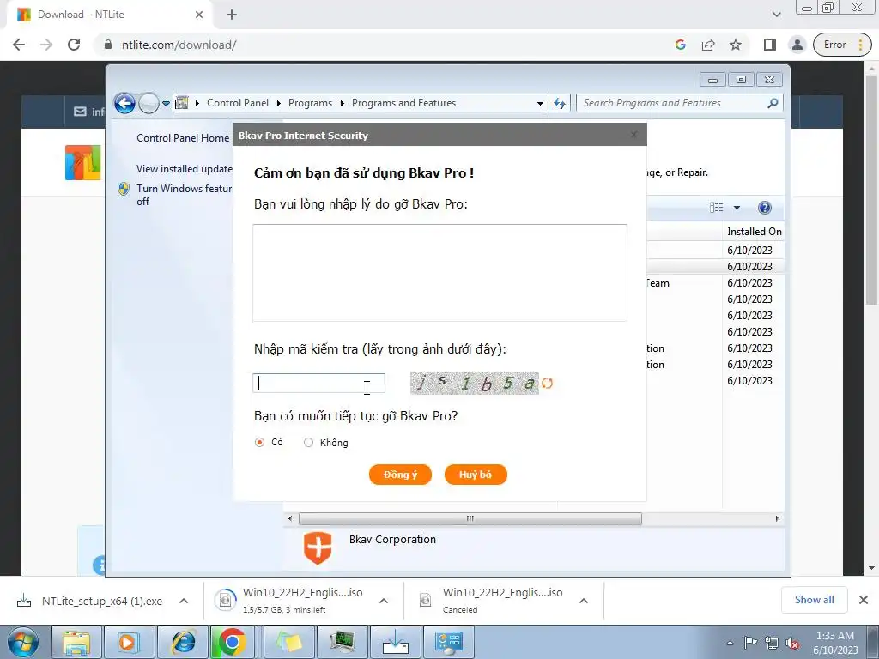The width and height of the screenshot is (879, 659).
Task: Select the Có radio button
Action: 259,443
